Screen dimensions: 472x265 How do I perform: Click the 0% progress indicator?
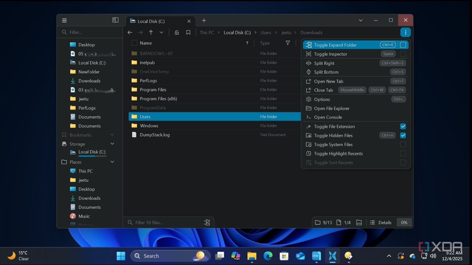(404, 223)
